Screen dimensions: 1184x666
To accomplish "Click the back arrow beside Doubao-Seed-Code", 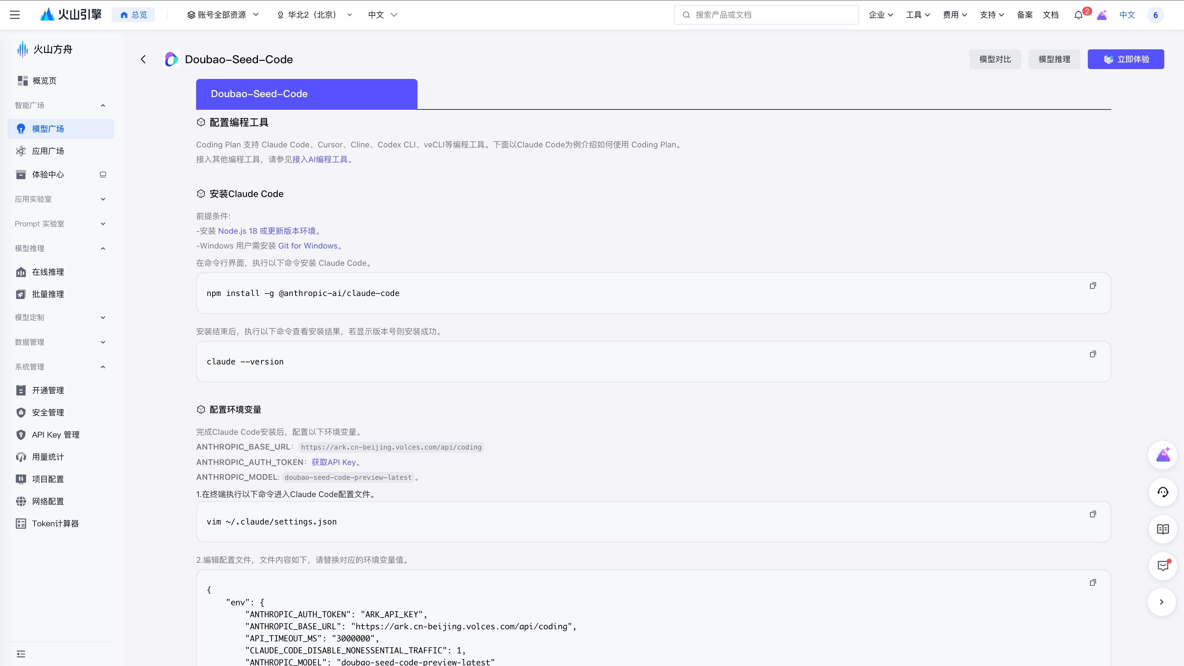I will (x=143, y=59).
